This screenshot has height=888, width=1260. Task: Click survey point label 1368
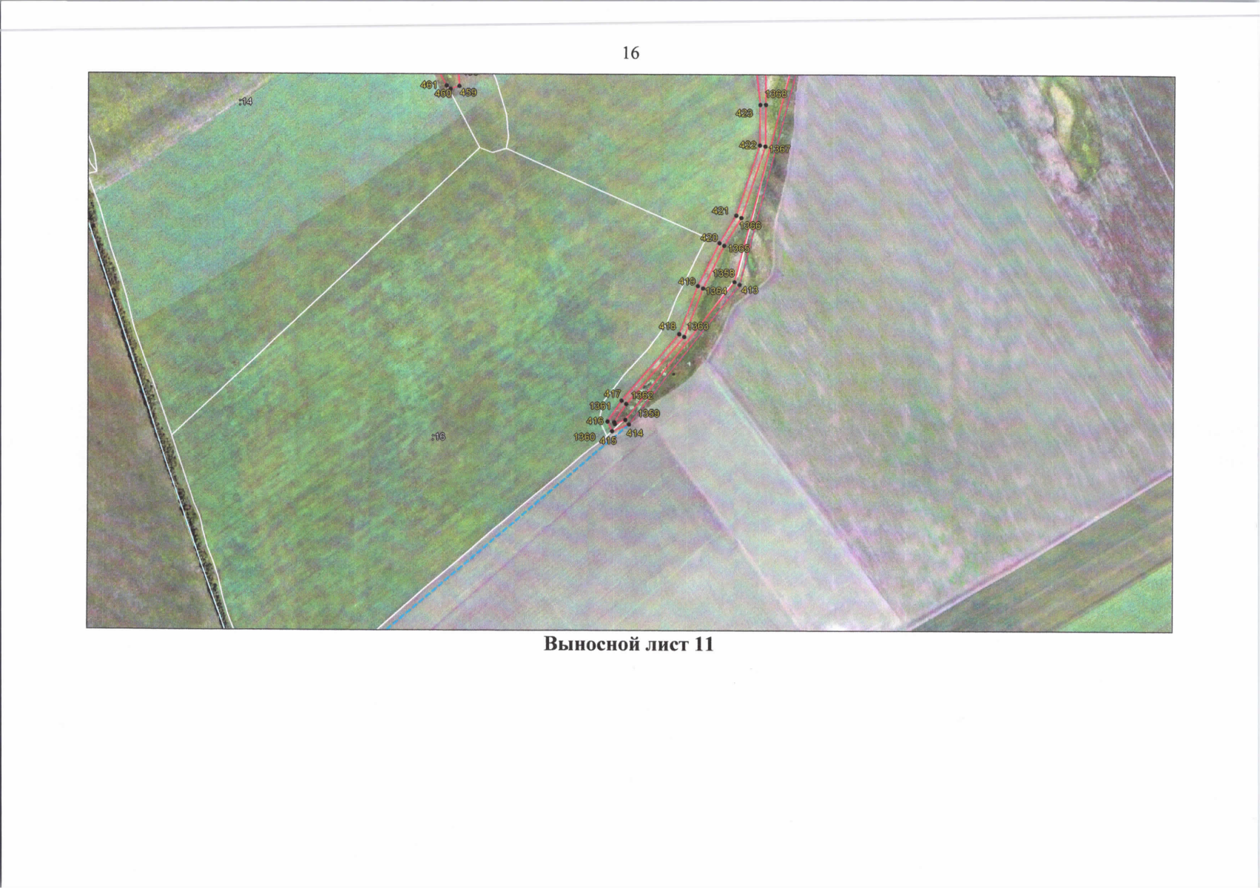coord(776,95)
